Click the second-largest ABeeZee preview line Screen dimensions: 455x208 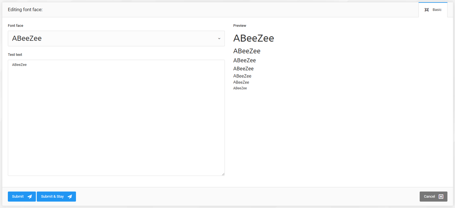tap(247, 51)
